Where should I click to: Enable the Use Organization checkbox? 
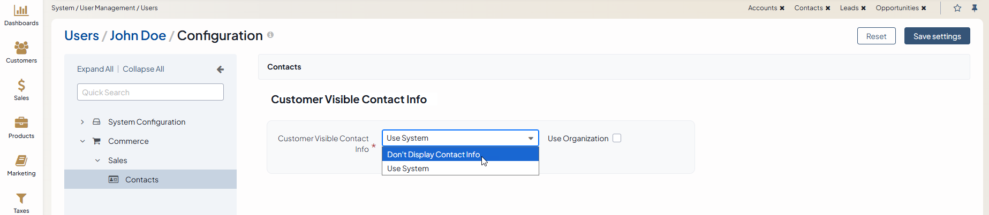[617, 138]
